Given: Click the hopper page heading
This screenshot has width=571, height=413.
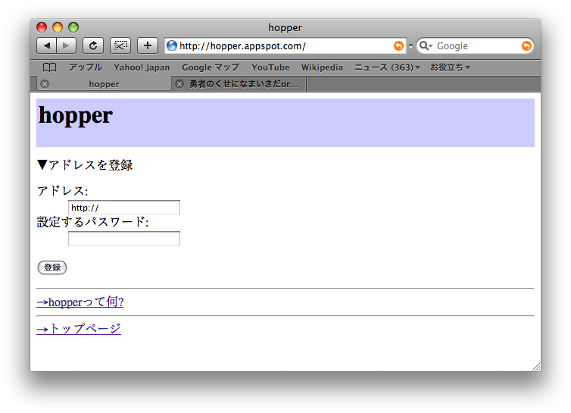Looking at the screenshot, I should 76,115.
